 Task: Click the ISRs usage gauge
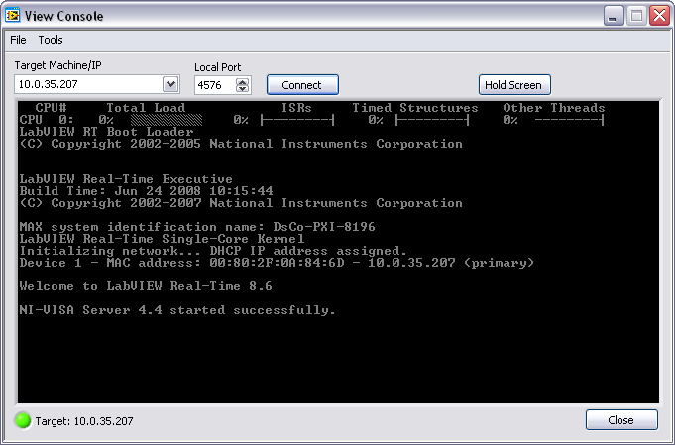point(297,120)
